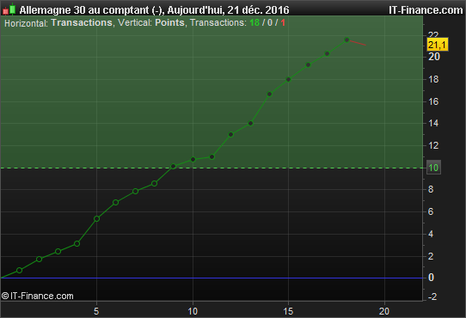Screen dimensions: 466x318
Task: Click the equity curve point at transaction 5
Action: tap(96, 219)
